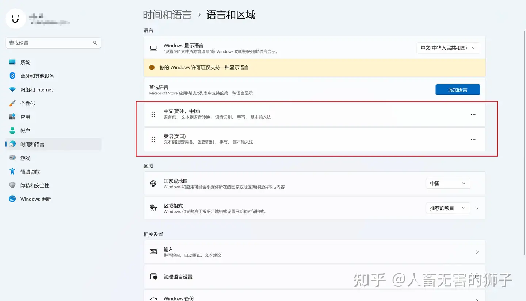Select 个性化 in the sidebar
This screenshot has height=301, width=526.
tap(53, 103)
